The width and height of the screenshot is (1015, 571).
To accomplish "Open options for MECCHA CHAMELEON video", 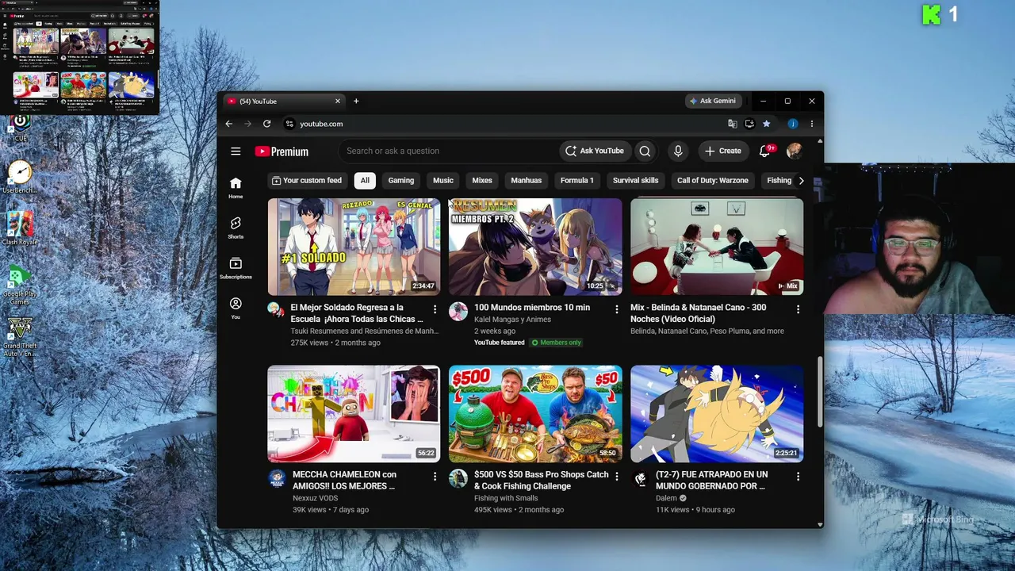I will click(435, 477).
